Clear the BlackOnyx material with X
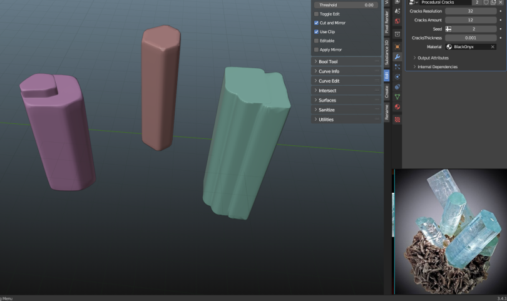Viewport: 507px width, 301px height. [x=493, y=47]
